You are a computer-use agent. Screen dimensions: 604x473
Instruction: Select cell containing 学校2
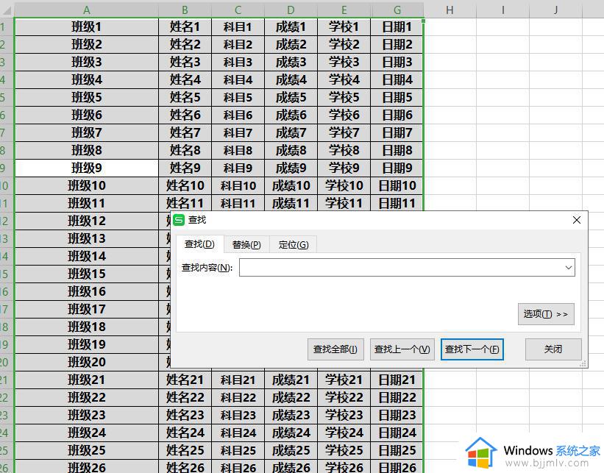pyautogui.click(x=344, y=45)
